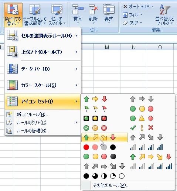The height and width of the screenshot is (191, 177).
Task: Expand the 挿入 dropdown arrow
Action: (78, 23)
